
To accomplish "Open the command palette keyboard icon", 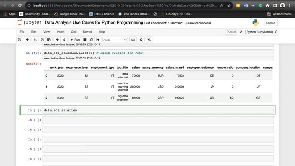I will [x=133, y=40].
